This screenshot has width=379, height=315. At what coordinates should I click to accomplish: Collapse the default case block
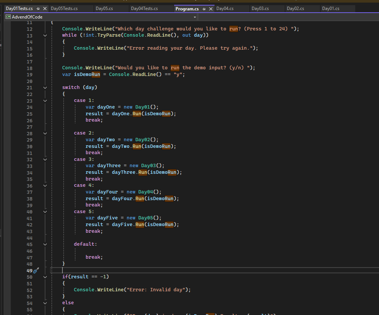(45, 244)
